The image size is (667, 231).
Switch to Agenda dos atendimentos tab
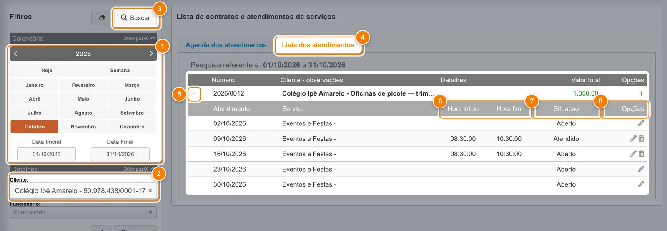(226, 45)
